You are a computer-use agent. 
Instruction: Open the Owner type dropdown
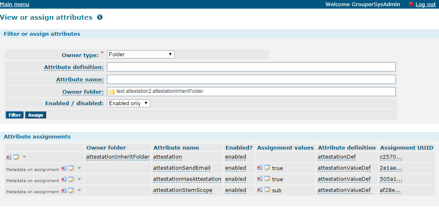click(141, 54)
